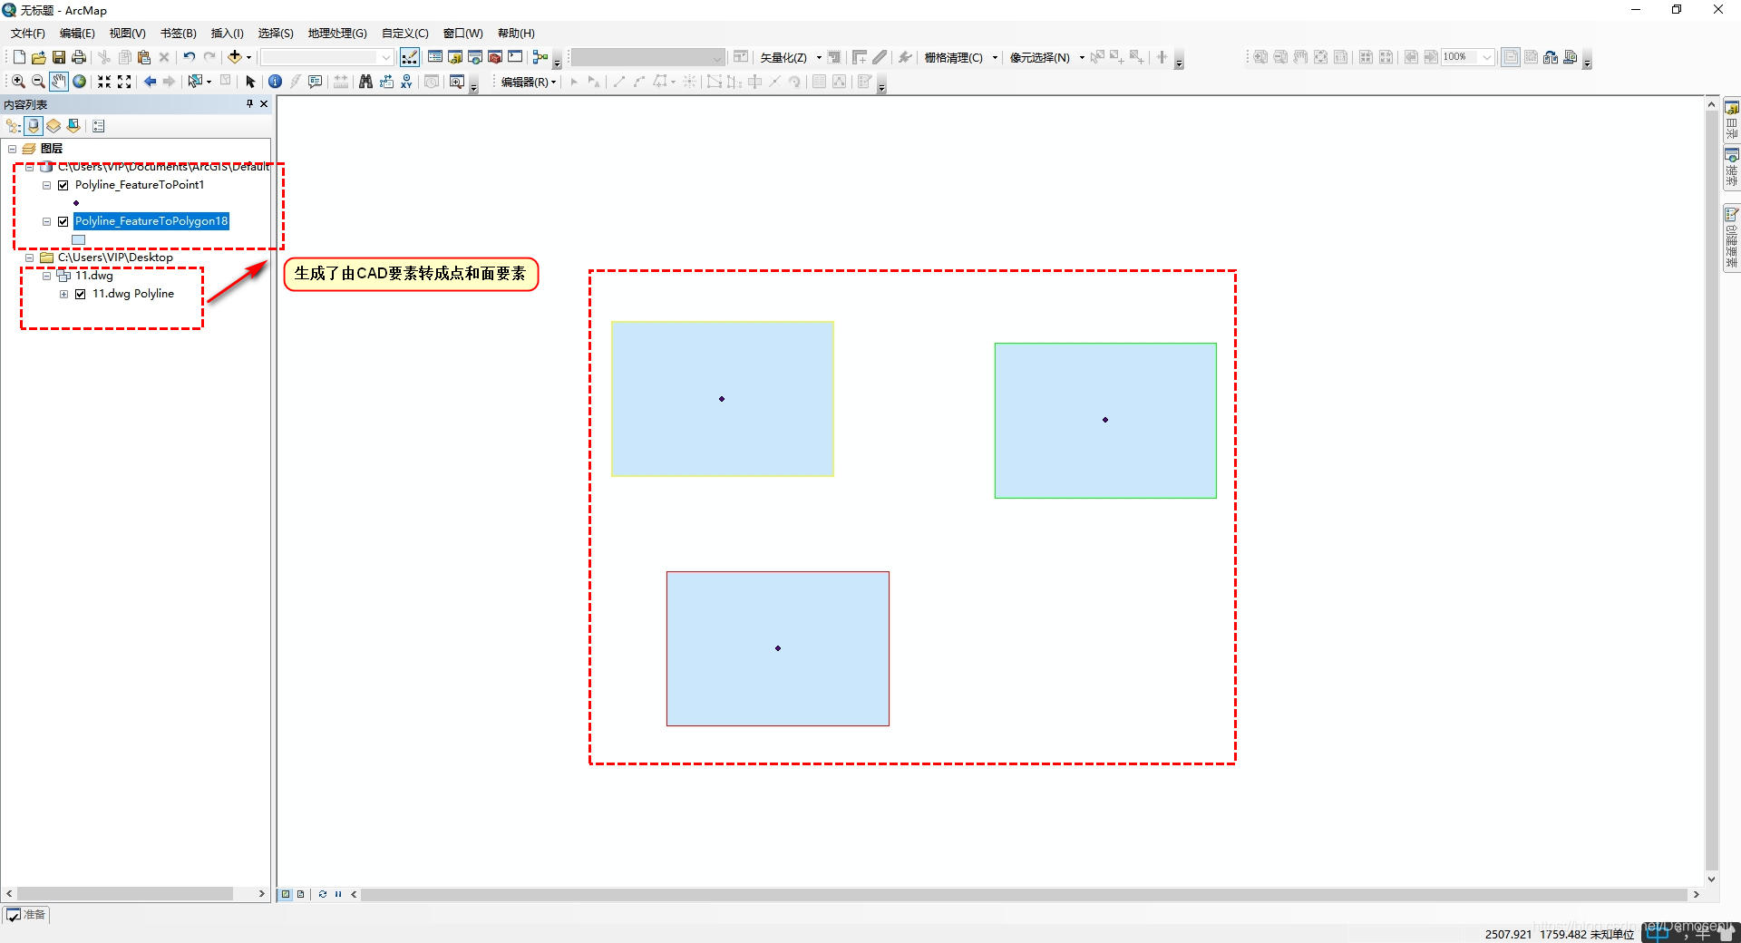Open the 像元选择(N) dropdown menu
Viewport: 1741px width, 943px height.
1047,57
